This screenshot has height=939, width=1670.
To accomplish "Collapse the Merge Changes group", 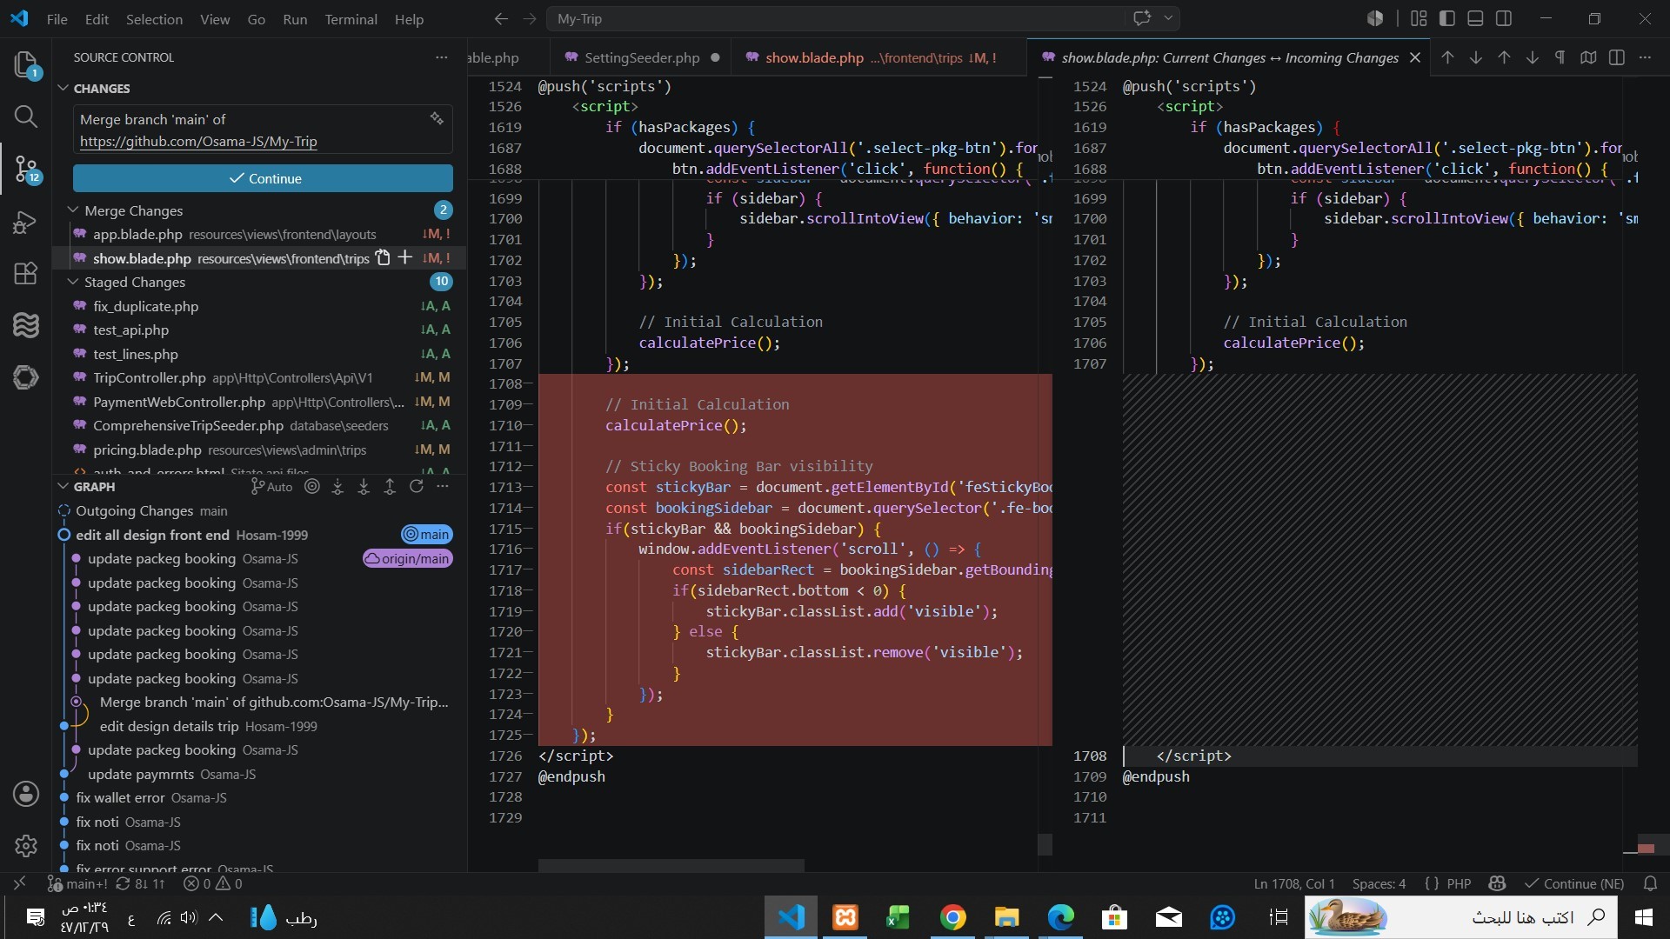I will (74, 210).
